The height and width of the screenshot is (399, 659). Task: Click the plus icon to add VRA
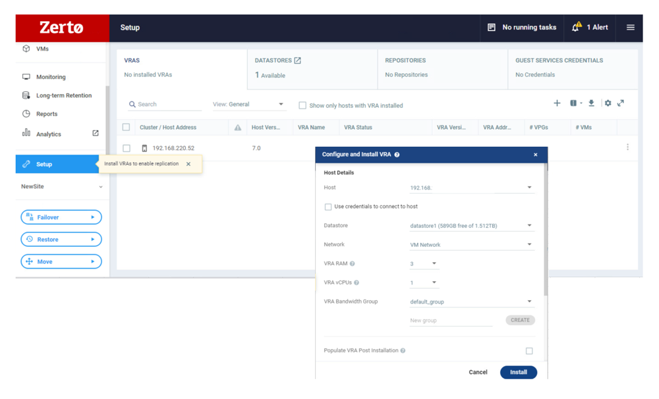point(557,103)
